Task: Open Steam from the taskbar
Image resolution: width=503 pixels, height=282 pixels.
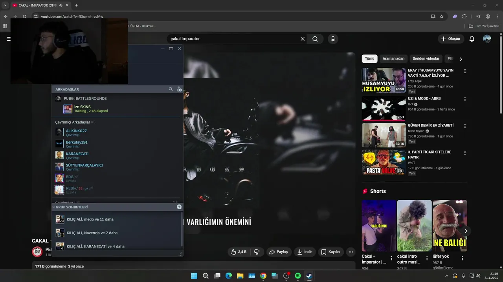Action: [x=309, y=276]
